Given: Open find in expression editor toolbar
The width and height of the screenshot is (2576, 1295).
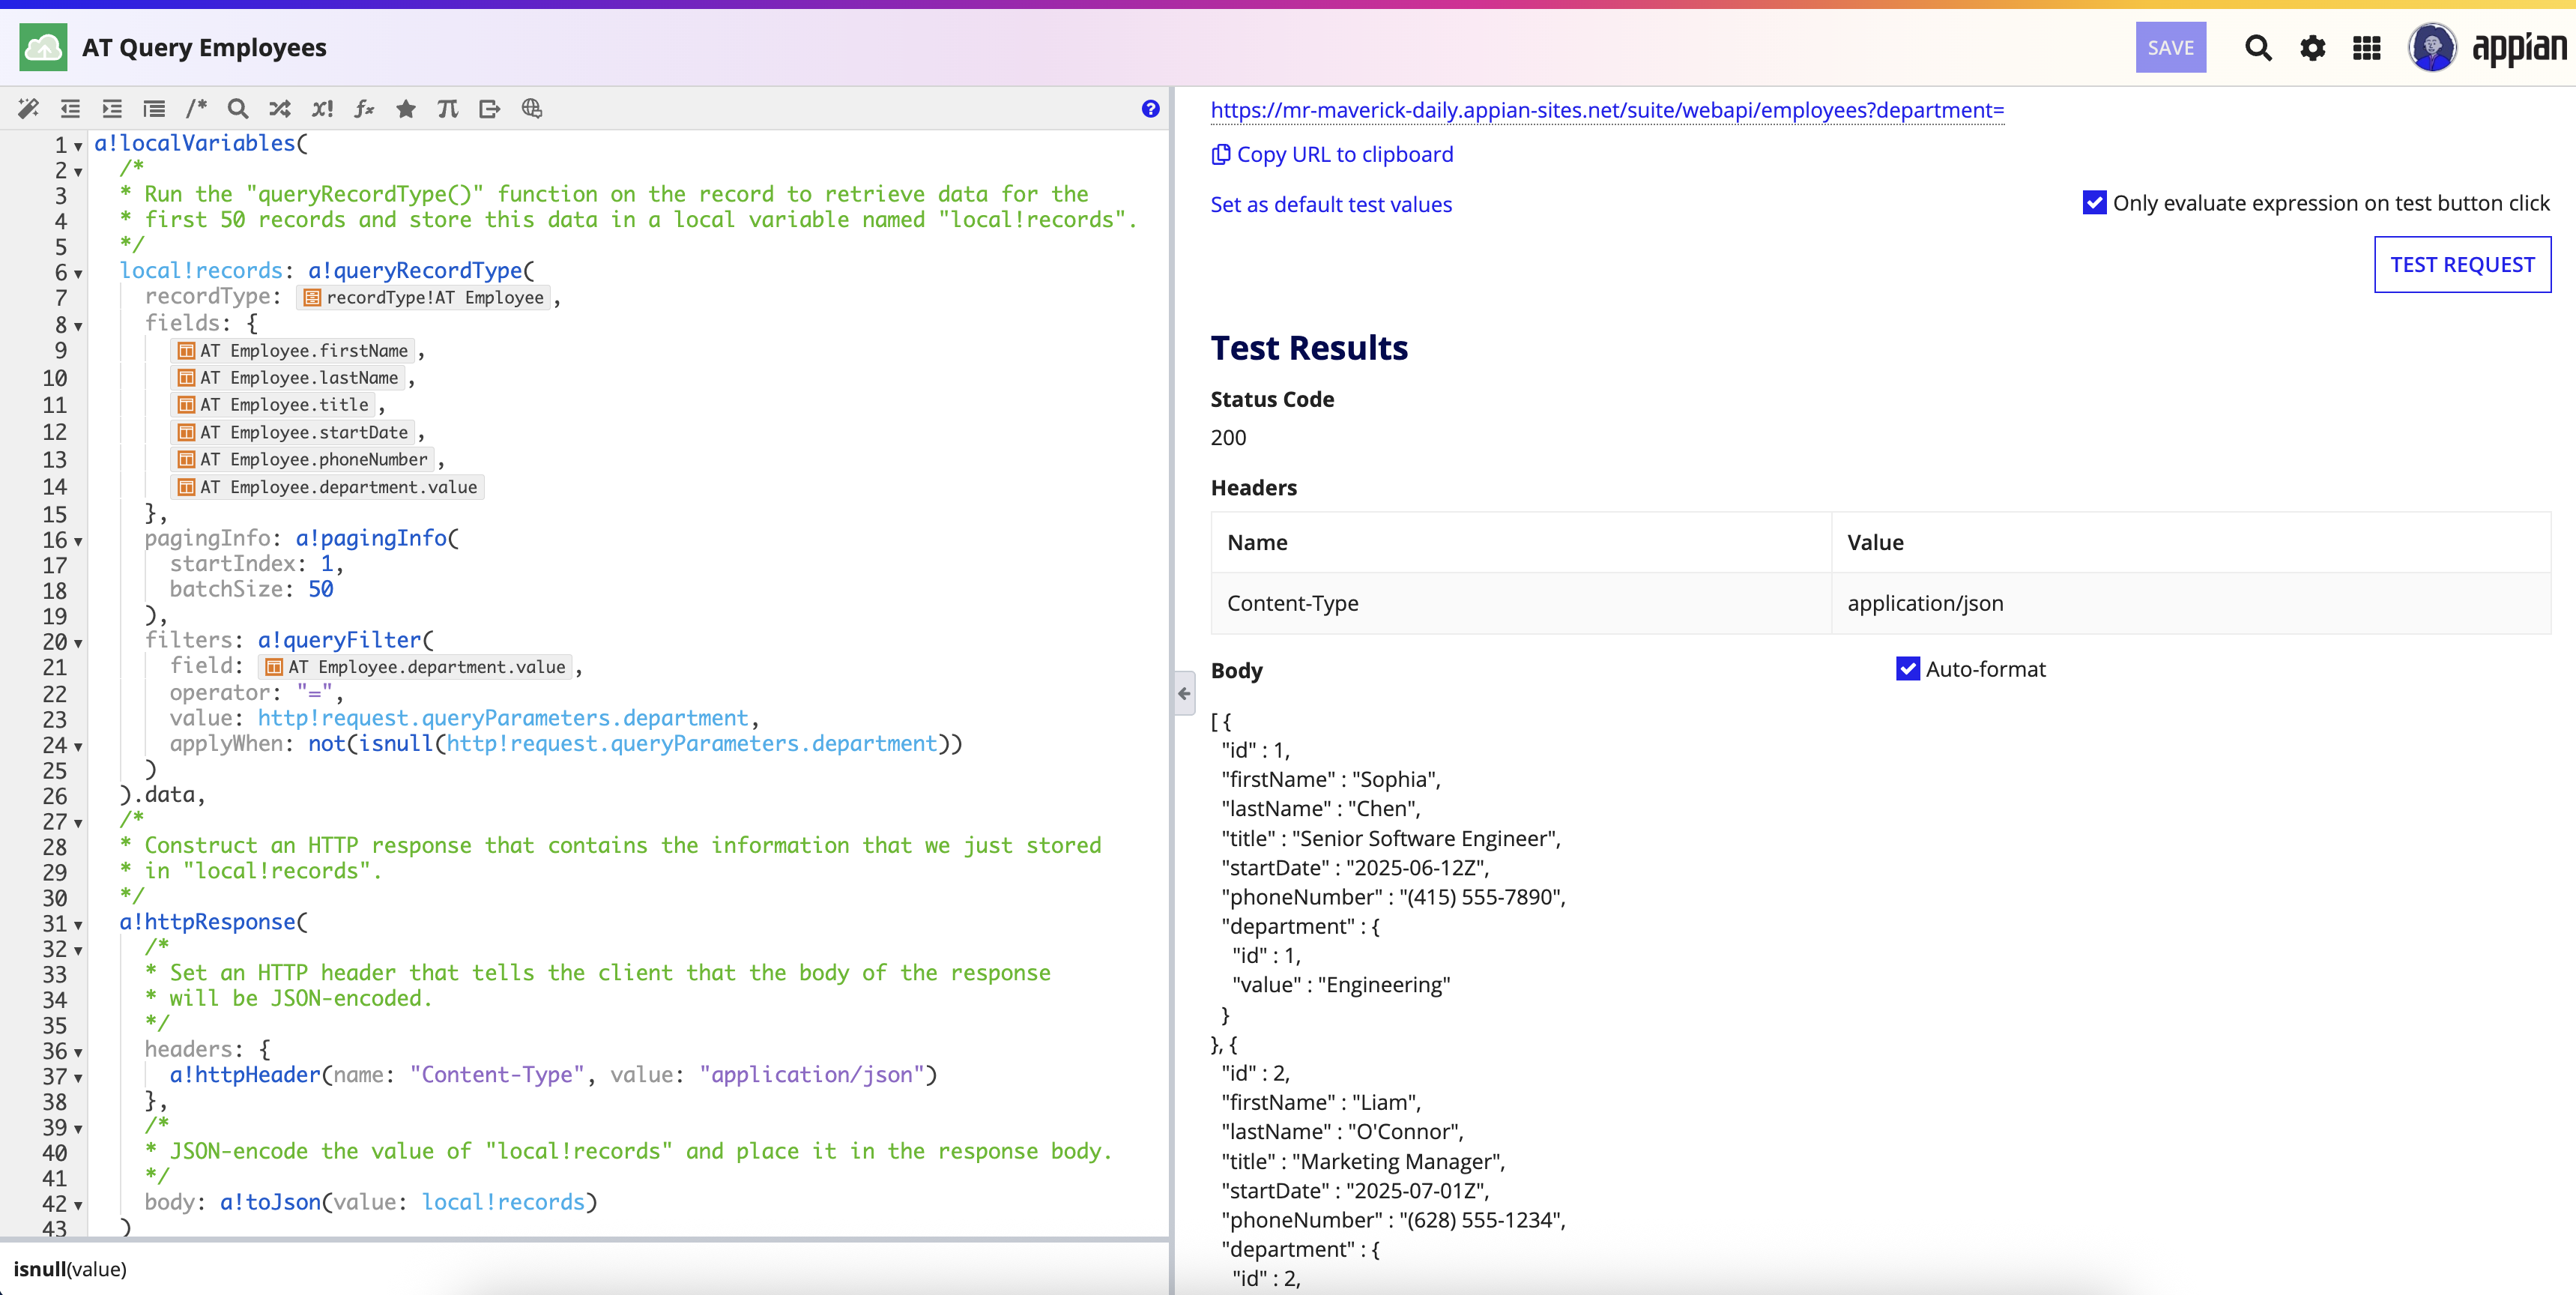Looking at the screenshot, I should tap(237, 108).
